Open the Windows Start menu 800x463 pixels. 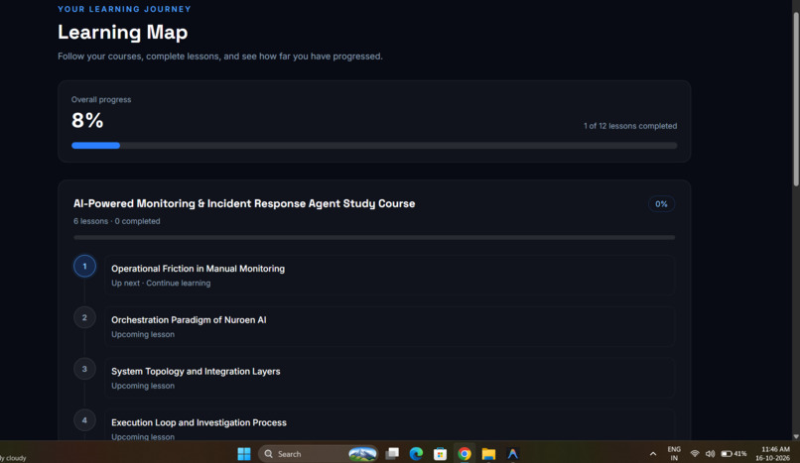point(244,453)
